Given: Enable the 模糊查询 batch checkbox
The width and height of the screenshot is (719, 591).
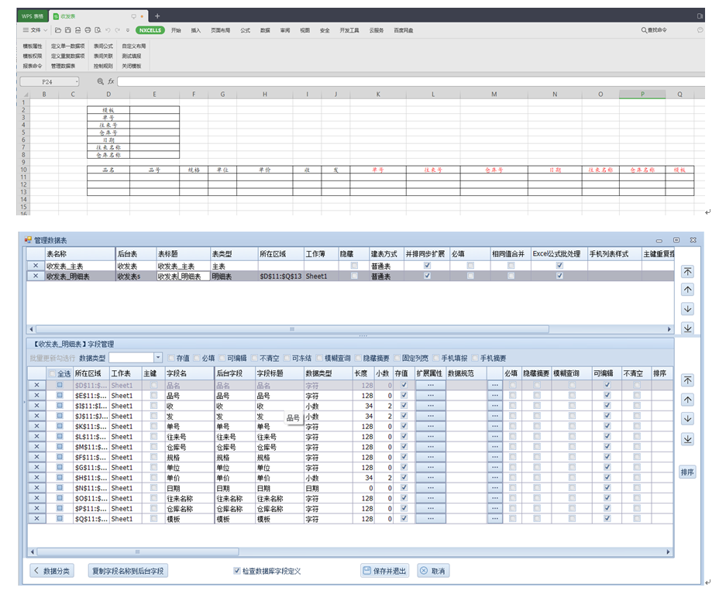Looking at the screenshot, I should [320, 358].
